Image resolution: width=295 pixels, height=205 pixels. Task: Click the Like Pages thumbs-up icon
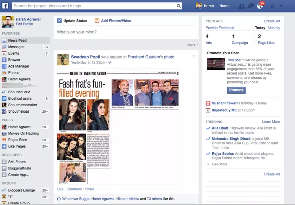(x=4, y=146)
